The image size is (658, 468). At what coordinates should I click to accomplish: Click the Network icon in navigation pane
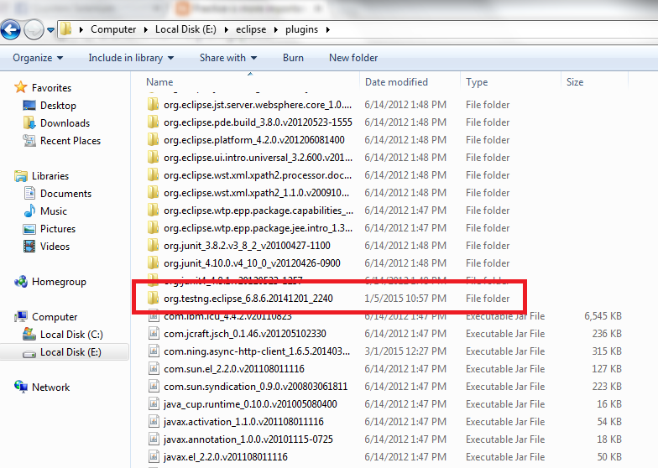(x=20, y=386)
